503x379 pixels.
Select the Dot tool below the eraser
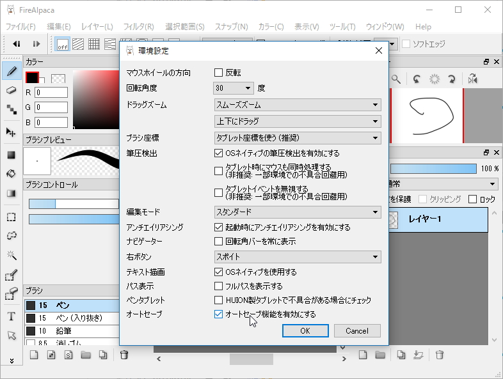click(x=12, y=109)
